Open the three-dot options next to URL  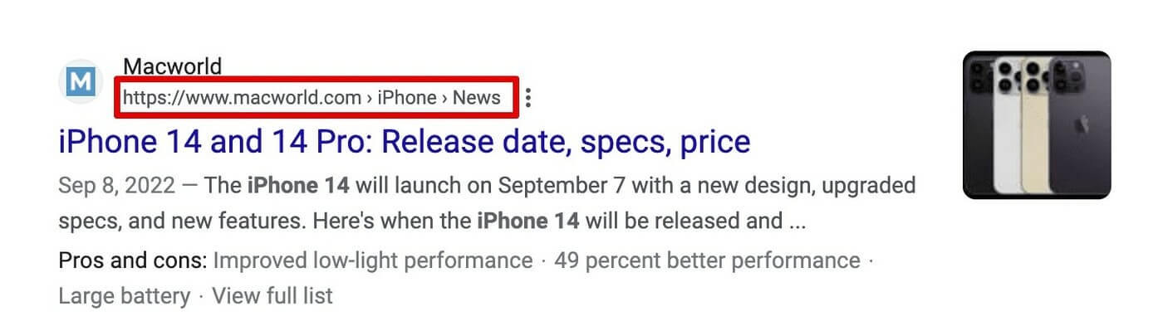528,99
